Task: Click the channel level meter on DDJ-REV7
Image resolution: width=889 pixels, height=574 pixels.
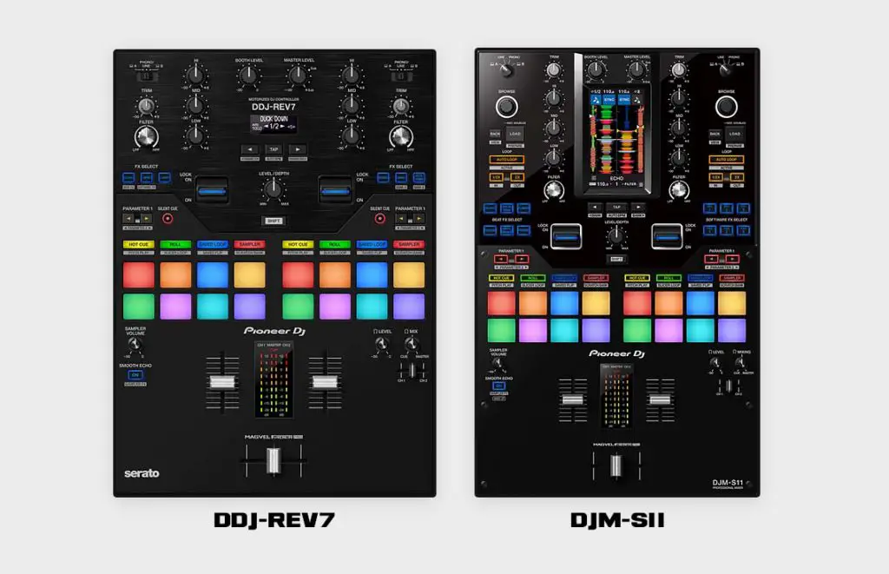Action: point(273,380)
